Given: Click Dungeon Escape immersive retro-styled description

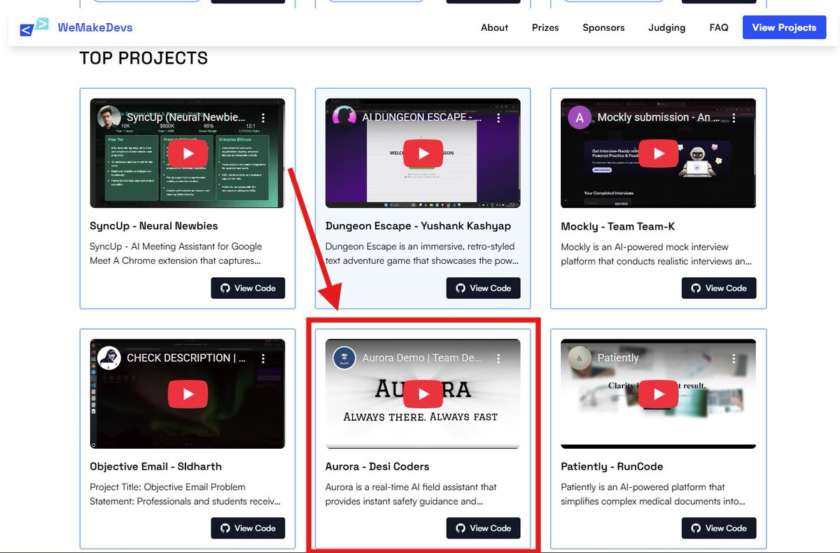Looking at the screenshot, I should (x=423, y=253).
